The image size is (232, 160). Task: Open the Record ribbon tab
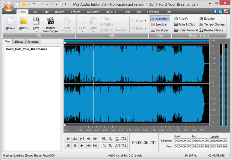tap(60, 12)
